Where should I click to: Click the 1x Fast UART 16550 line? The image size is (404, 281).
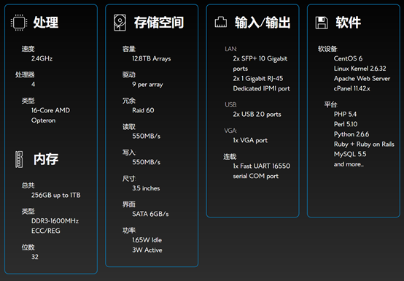[x=262, y=166]
